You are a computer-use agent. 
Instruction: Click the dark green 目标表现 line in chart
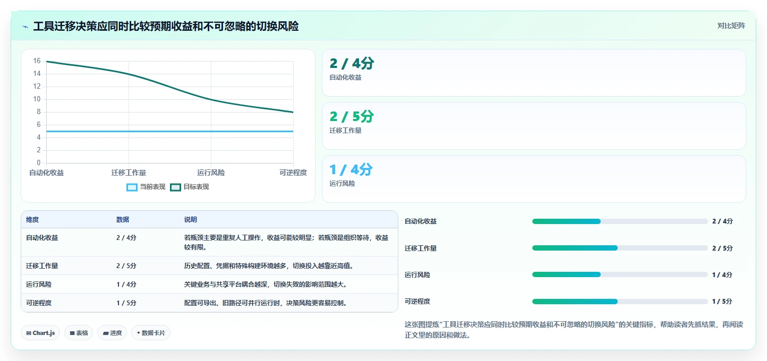coord(170,87)
